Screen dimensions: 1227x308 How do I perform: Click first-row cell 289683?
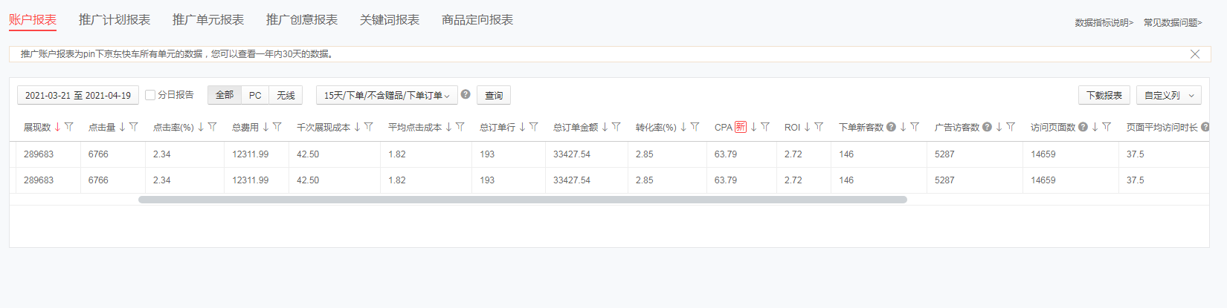39,154
